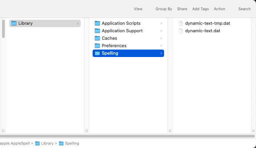Click the Share toolbar button
256x148 pixels.
tap(182, 9)
